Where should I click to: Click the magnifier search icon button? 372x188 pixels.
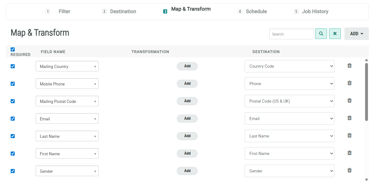click(x=321, y=34)
